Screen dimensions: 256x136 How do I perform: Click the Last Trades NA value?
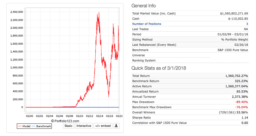tap(246, 29)
